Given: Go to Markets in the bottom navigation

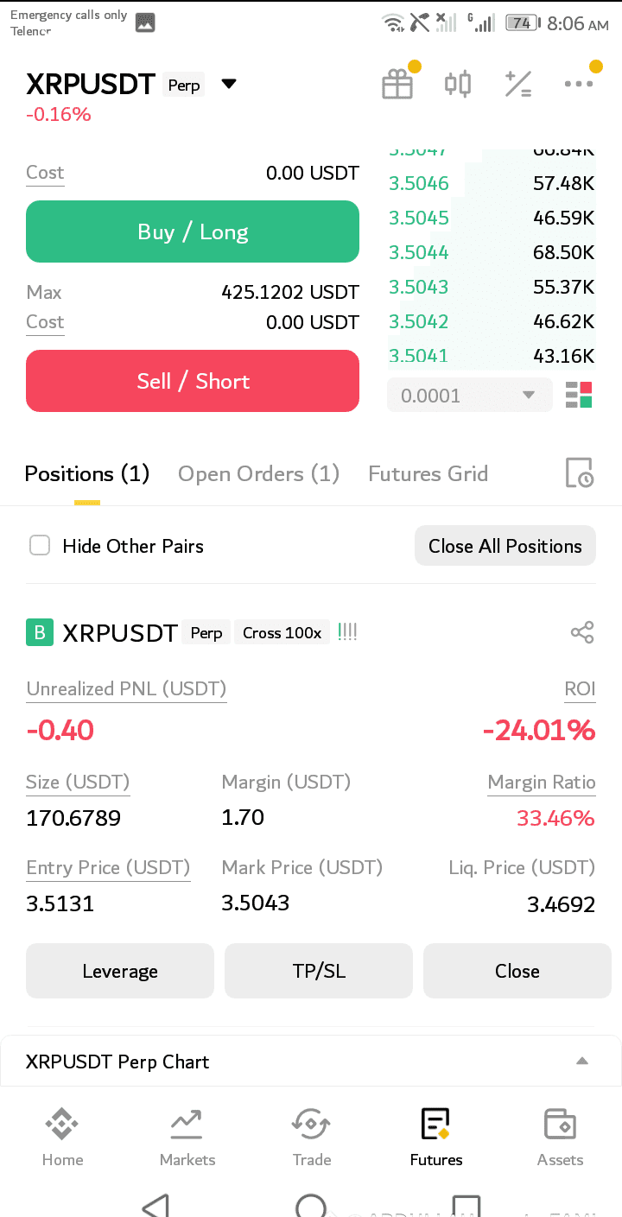Looking at the screenshot, I should click(187, 1137).
